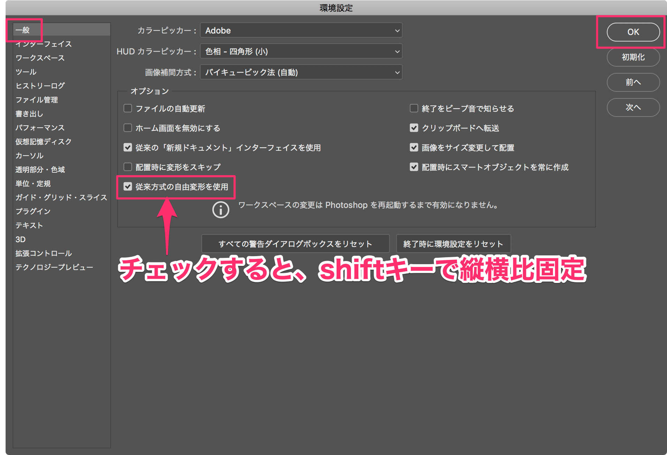
Task: Open ワークスペース preferences
Action: pyautogui.click(x=62, y=58)
